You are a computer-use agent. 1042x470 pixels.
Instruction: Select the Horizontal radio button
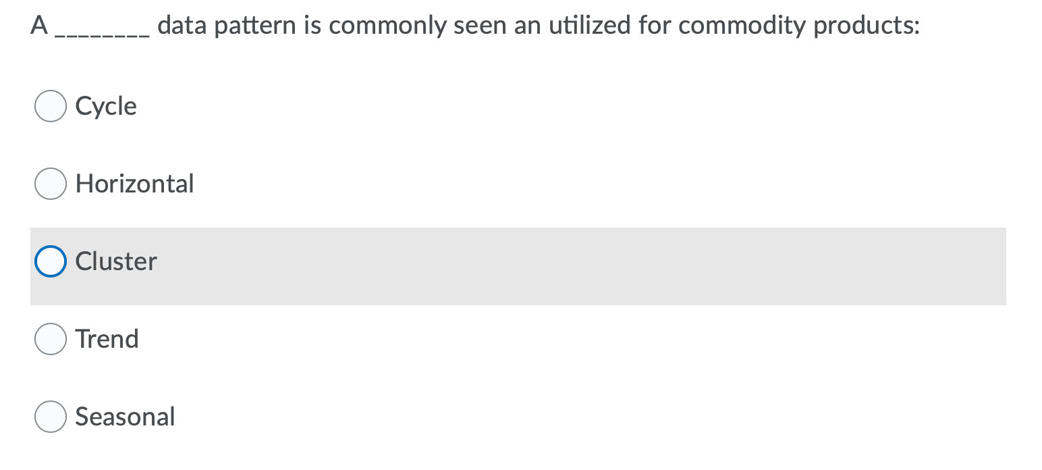[x=50, y=183]
